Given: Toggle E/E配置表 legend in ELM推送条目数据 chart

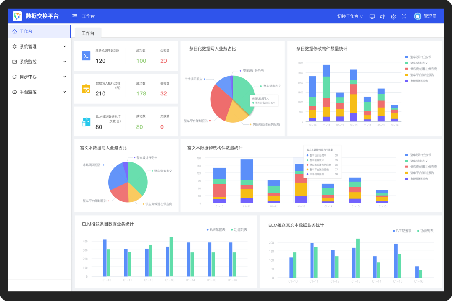Looking at the screenshot, I should 216,230.
